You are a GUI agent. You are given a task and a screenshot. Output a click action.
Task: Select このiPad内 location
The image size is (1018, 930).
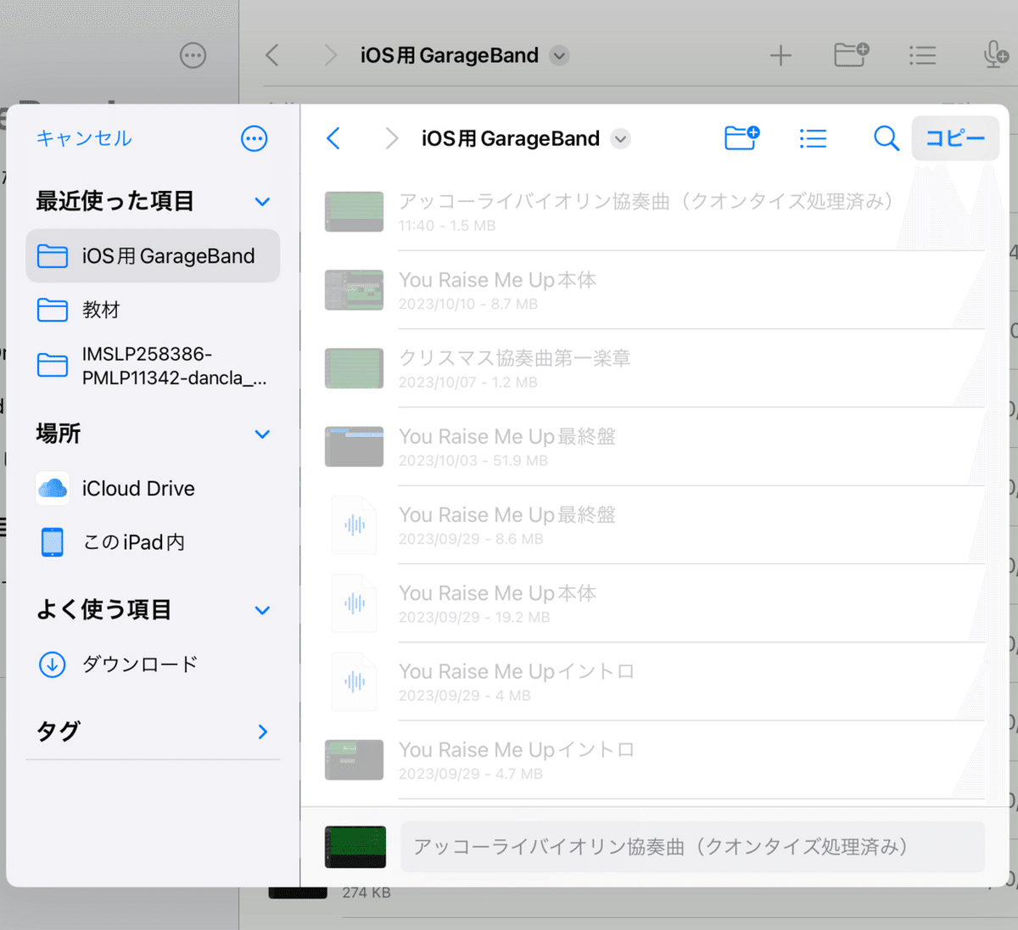pos(153,542)
